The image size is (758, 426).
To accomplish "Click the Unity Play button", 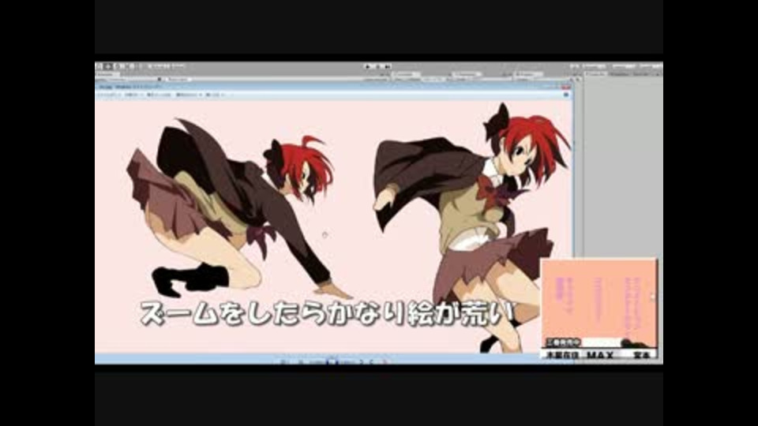I will pyautogui.click(x=369, y=66).
